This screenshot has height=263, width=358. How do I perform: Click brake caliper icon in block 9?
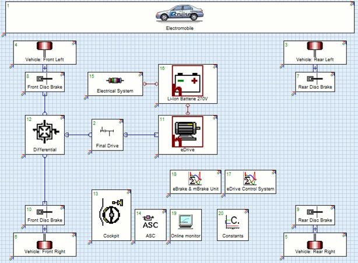point(315,212)
